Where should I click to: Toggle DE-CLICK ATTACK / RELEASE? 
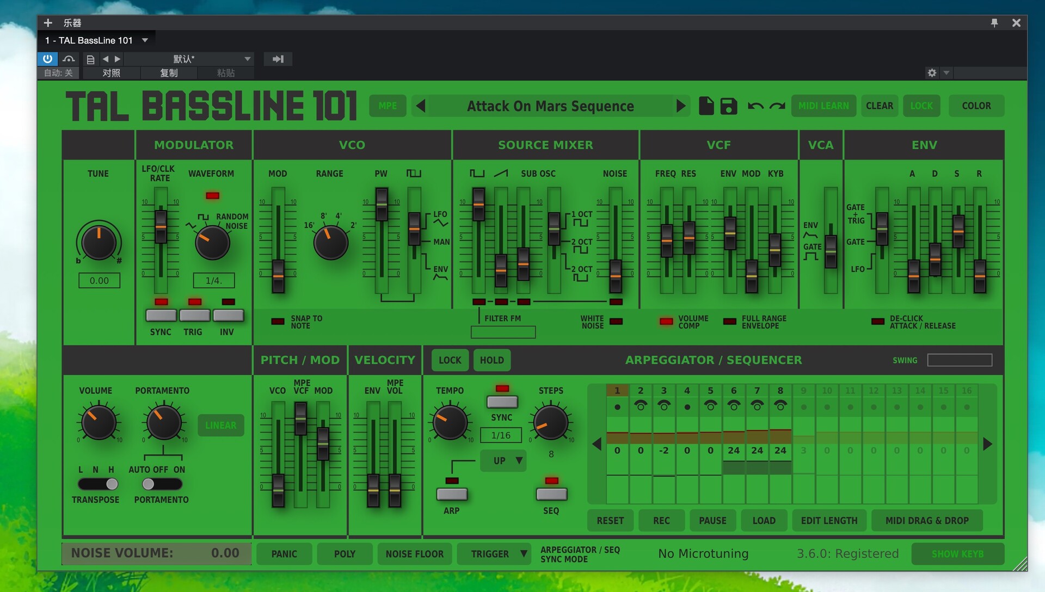tap(878, 322)
